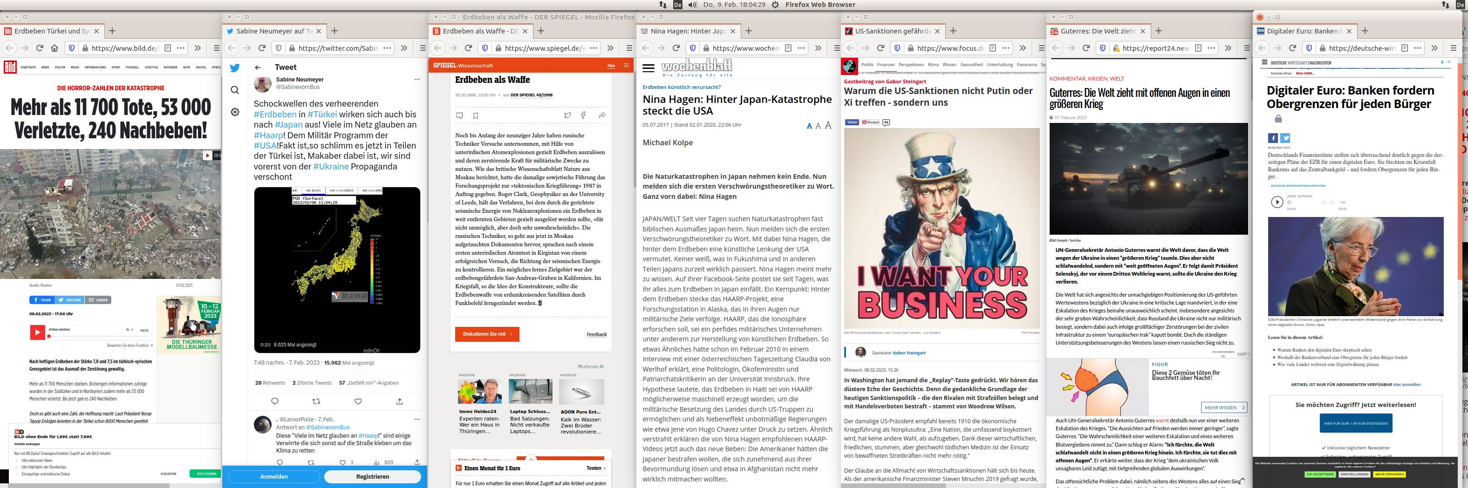The width and height of the screenshot is (1468, 488).
Task: Click 'HIER FÜR NUR 1.99 EUR EINSTEIGEN' button
Action: (1355, 424)
